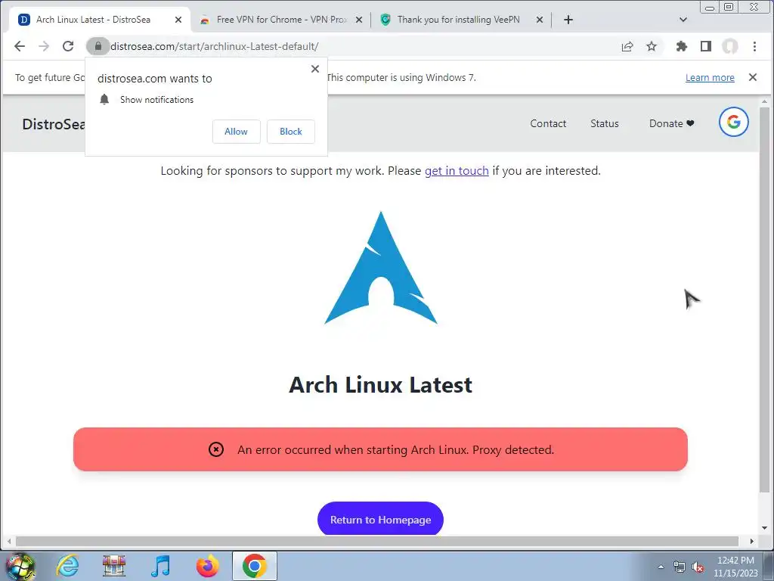Click the browser forward arrow
Image resolution: width=774 pixels, height=581 pixels.
click(x=44, y=46)
